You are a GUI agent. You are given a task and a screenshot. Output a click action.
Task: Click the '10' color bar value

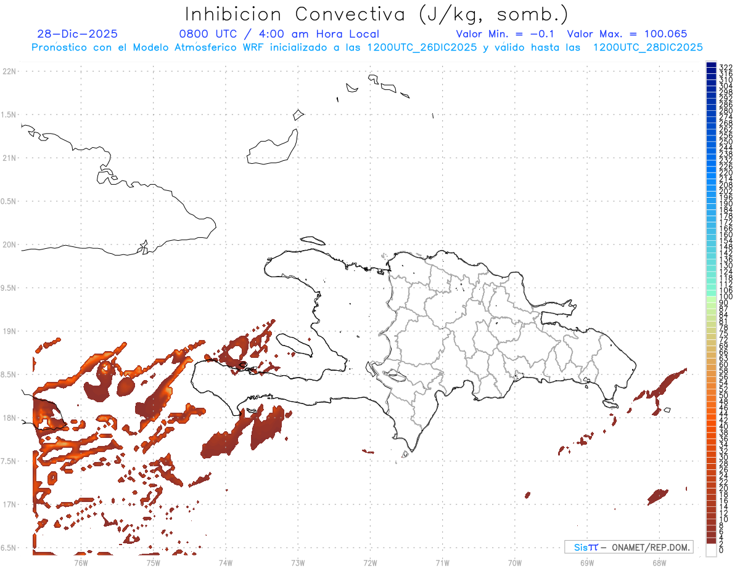point(723,519)
